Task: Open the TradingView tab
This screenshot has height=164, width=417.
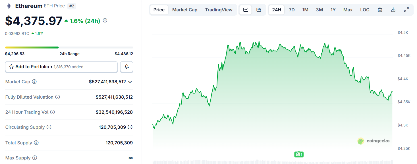Action: [219, 10]
